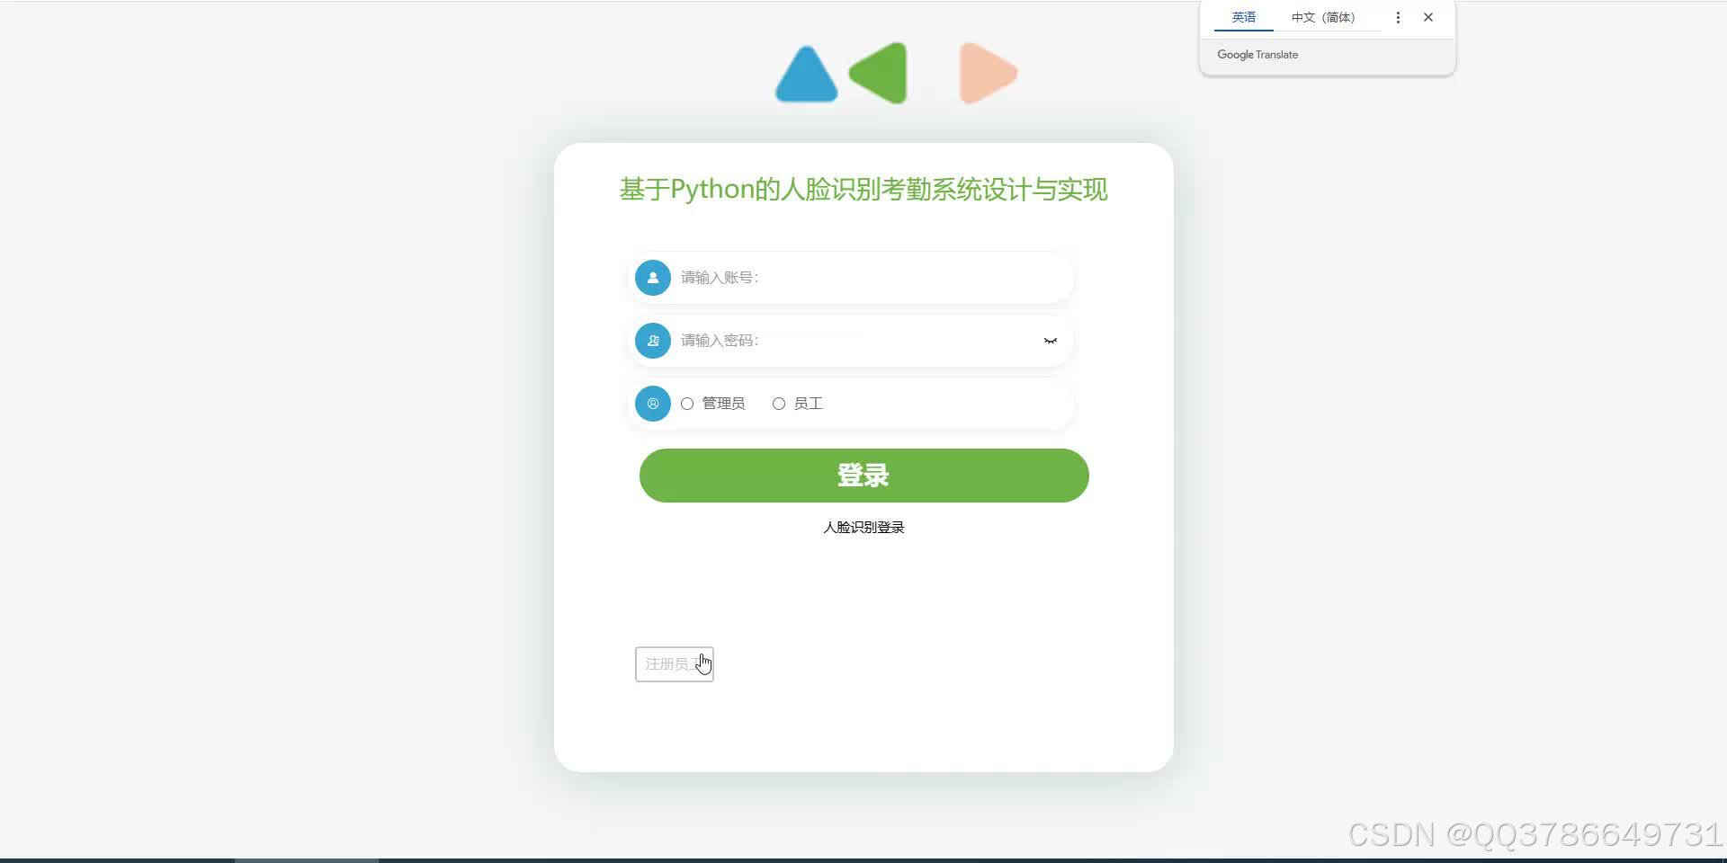Viewport: 1727px width, 863px height.
Task: Open the translate options three-dot menu
Action: point(1397,16)
